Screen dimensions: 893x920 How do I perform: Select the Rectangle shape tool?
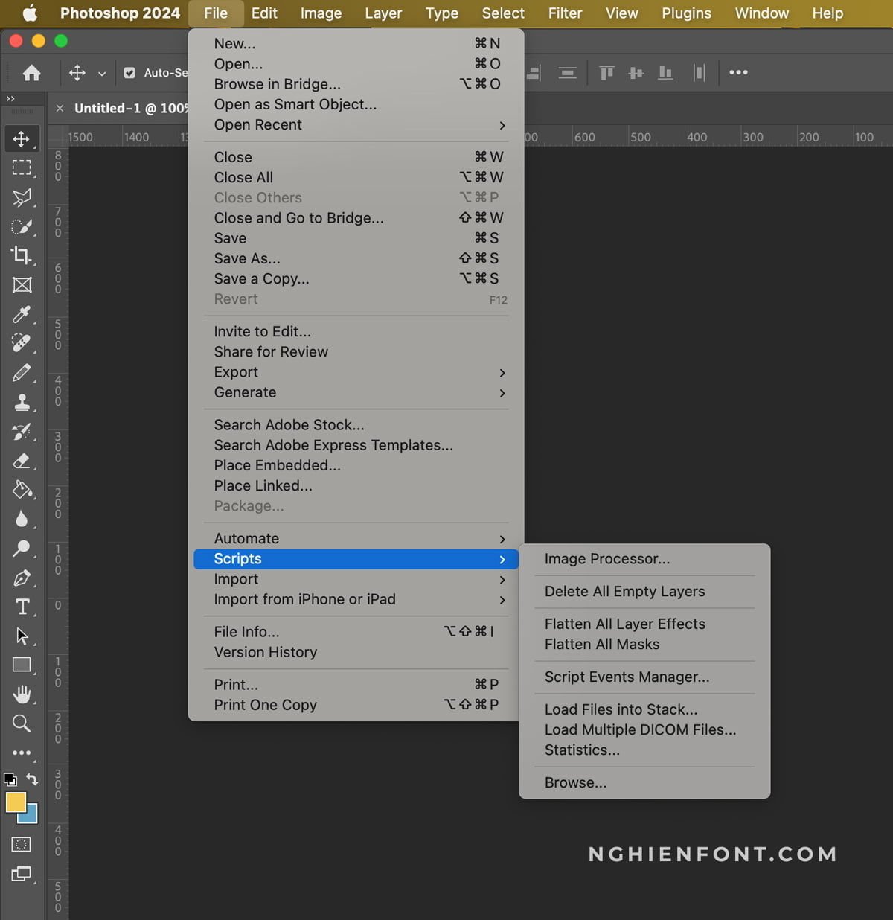click(22, 665)
